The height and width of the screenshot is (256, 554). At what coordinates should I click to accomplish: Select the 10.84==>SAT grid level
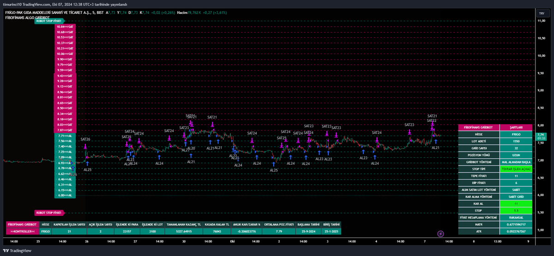65,27
